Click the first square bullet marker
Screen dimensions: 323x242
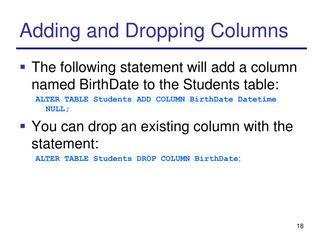tap(23, 67)
